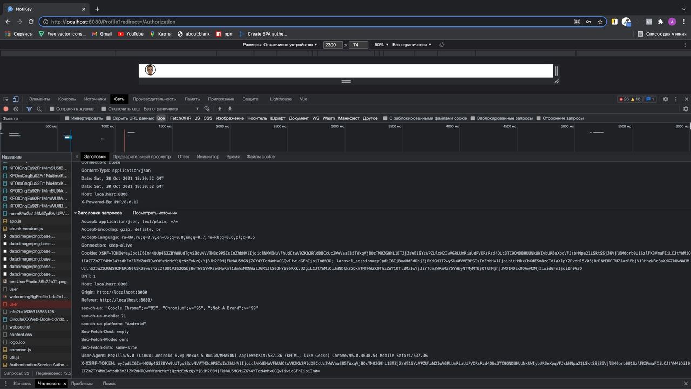Open Предварительный просмотр request tab
The height and width of the screenshot is (389, 691).
pyautogui.click(x=141, y=157)
